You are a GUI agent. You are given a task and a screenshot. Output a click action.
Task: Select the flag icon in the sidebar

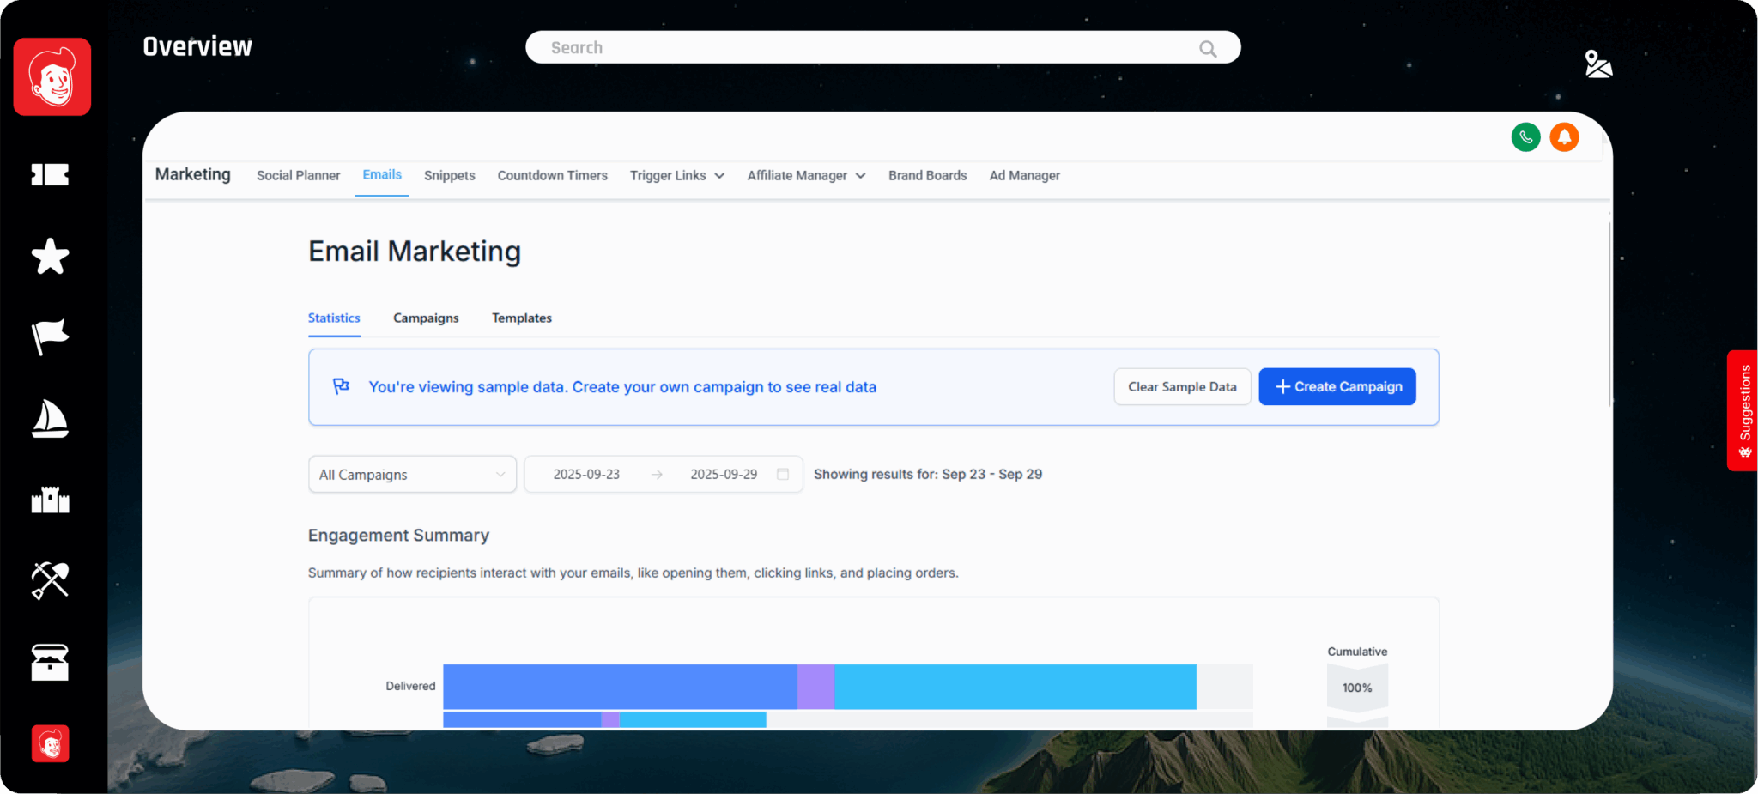(x=50, y=336)
